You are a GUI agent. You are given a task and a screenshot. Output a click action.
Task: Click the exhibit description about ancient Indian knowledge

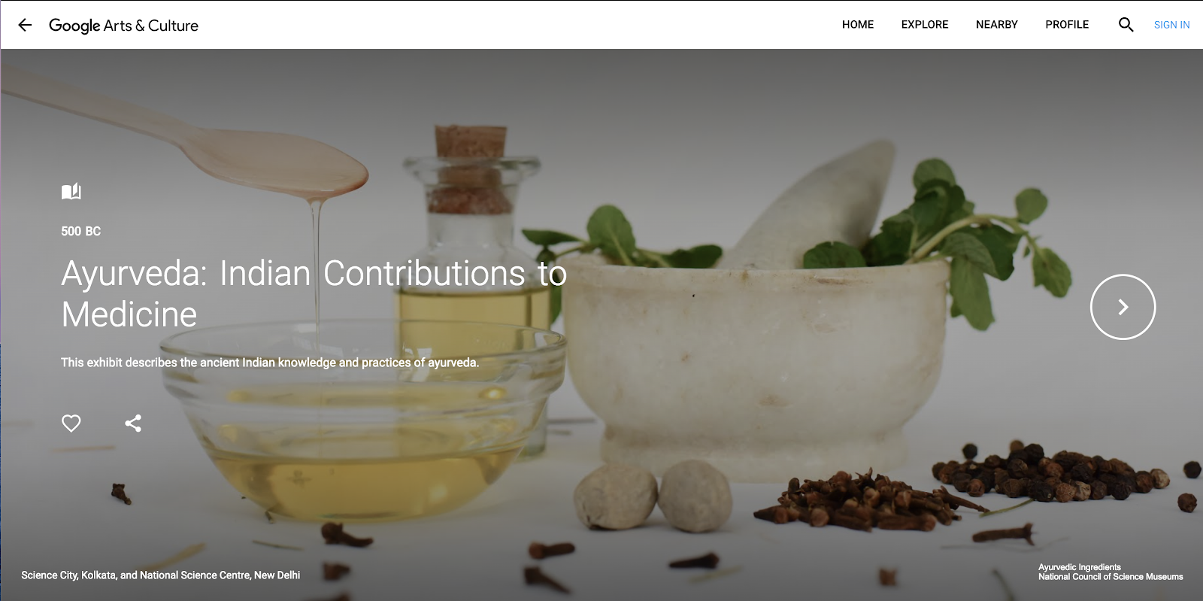pyautogui.click(x=270, y=363)
